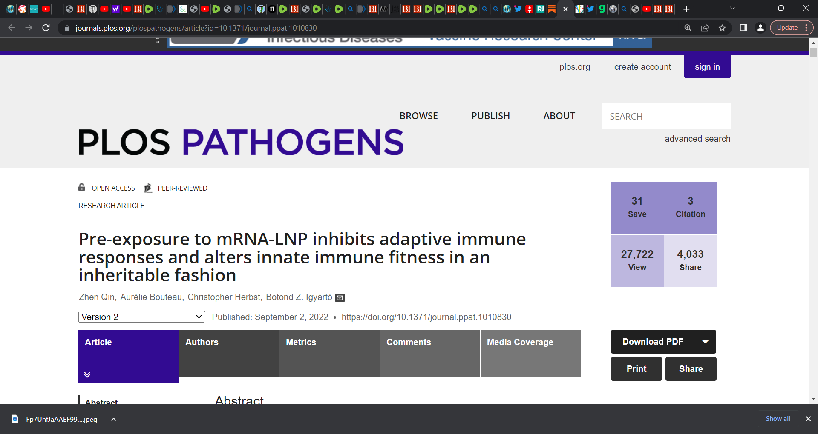Click the 4,033 Share metric tile
This screenshot has width=818, height=434.
coord(691,261)
